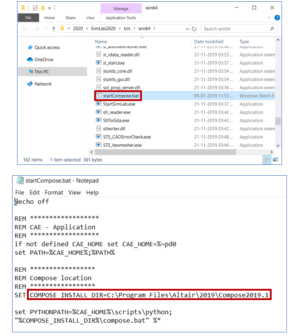Expand the ribbon with the chevron

(269, 18)
